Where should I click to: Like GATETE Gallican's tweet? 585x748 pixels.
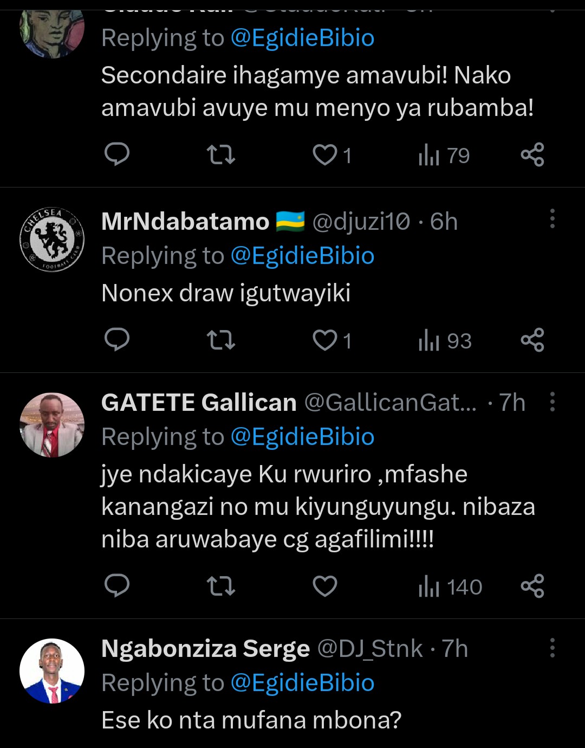click(325, 586)
